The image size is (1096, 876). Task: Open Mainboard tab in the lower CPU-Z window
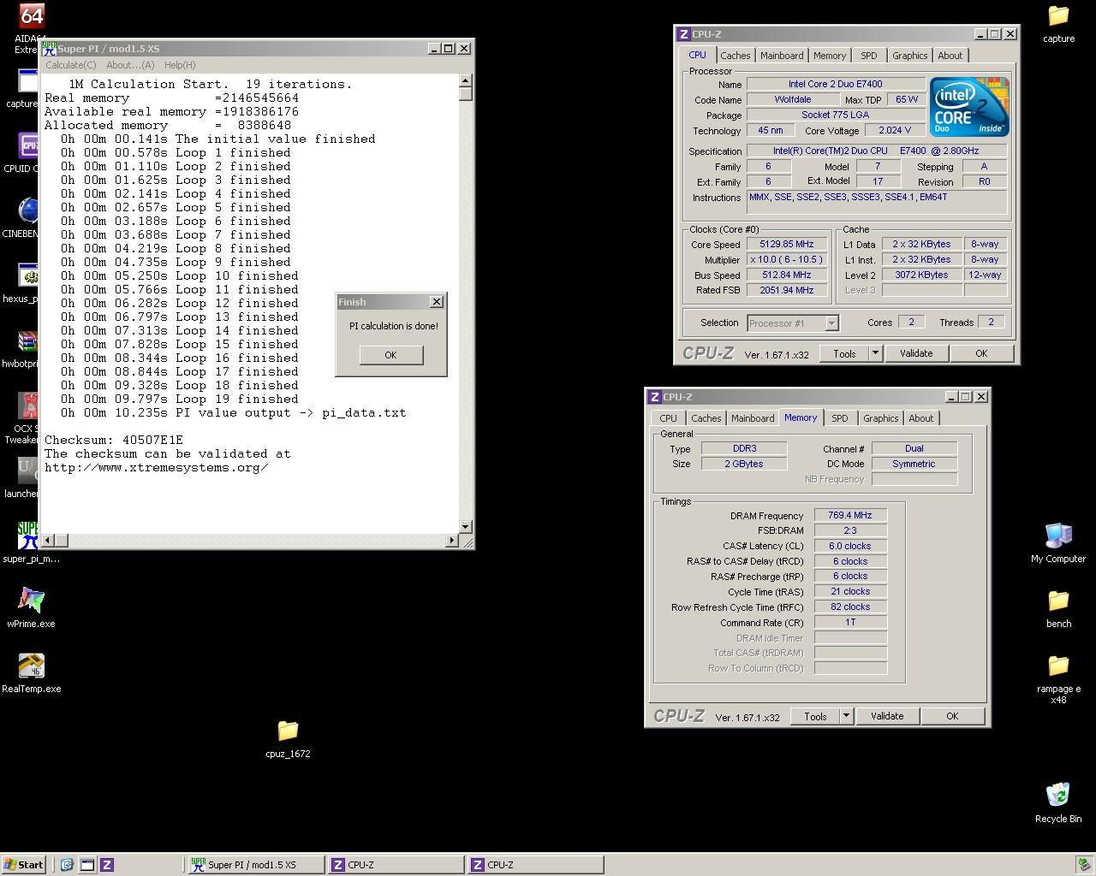point(753,418)
